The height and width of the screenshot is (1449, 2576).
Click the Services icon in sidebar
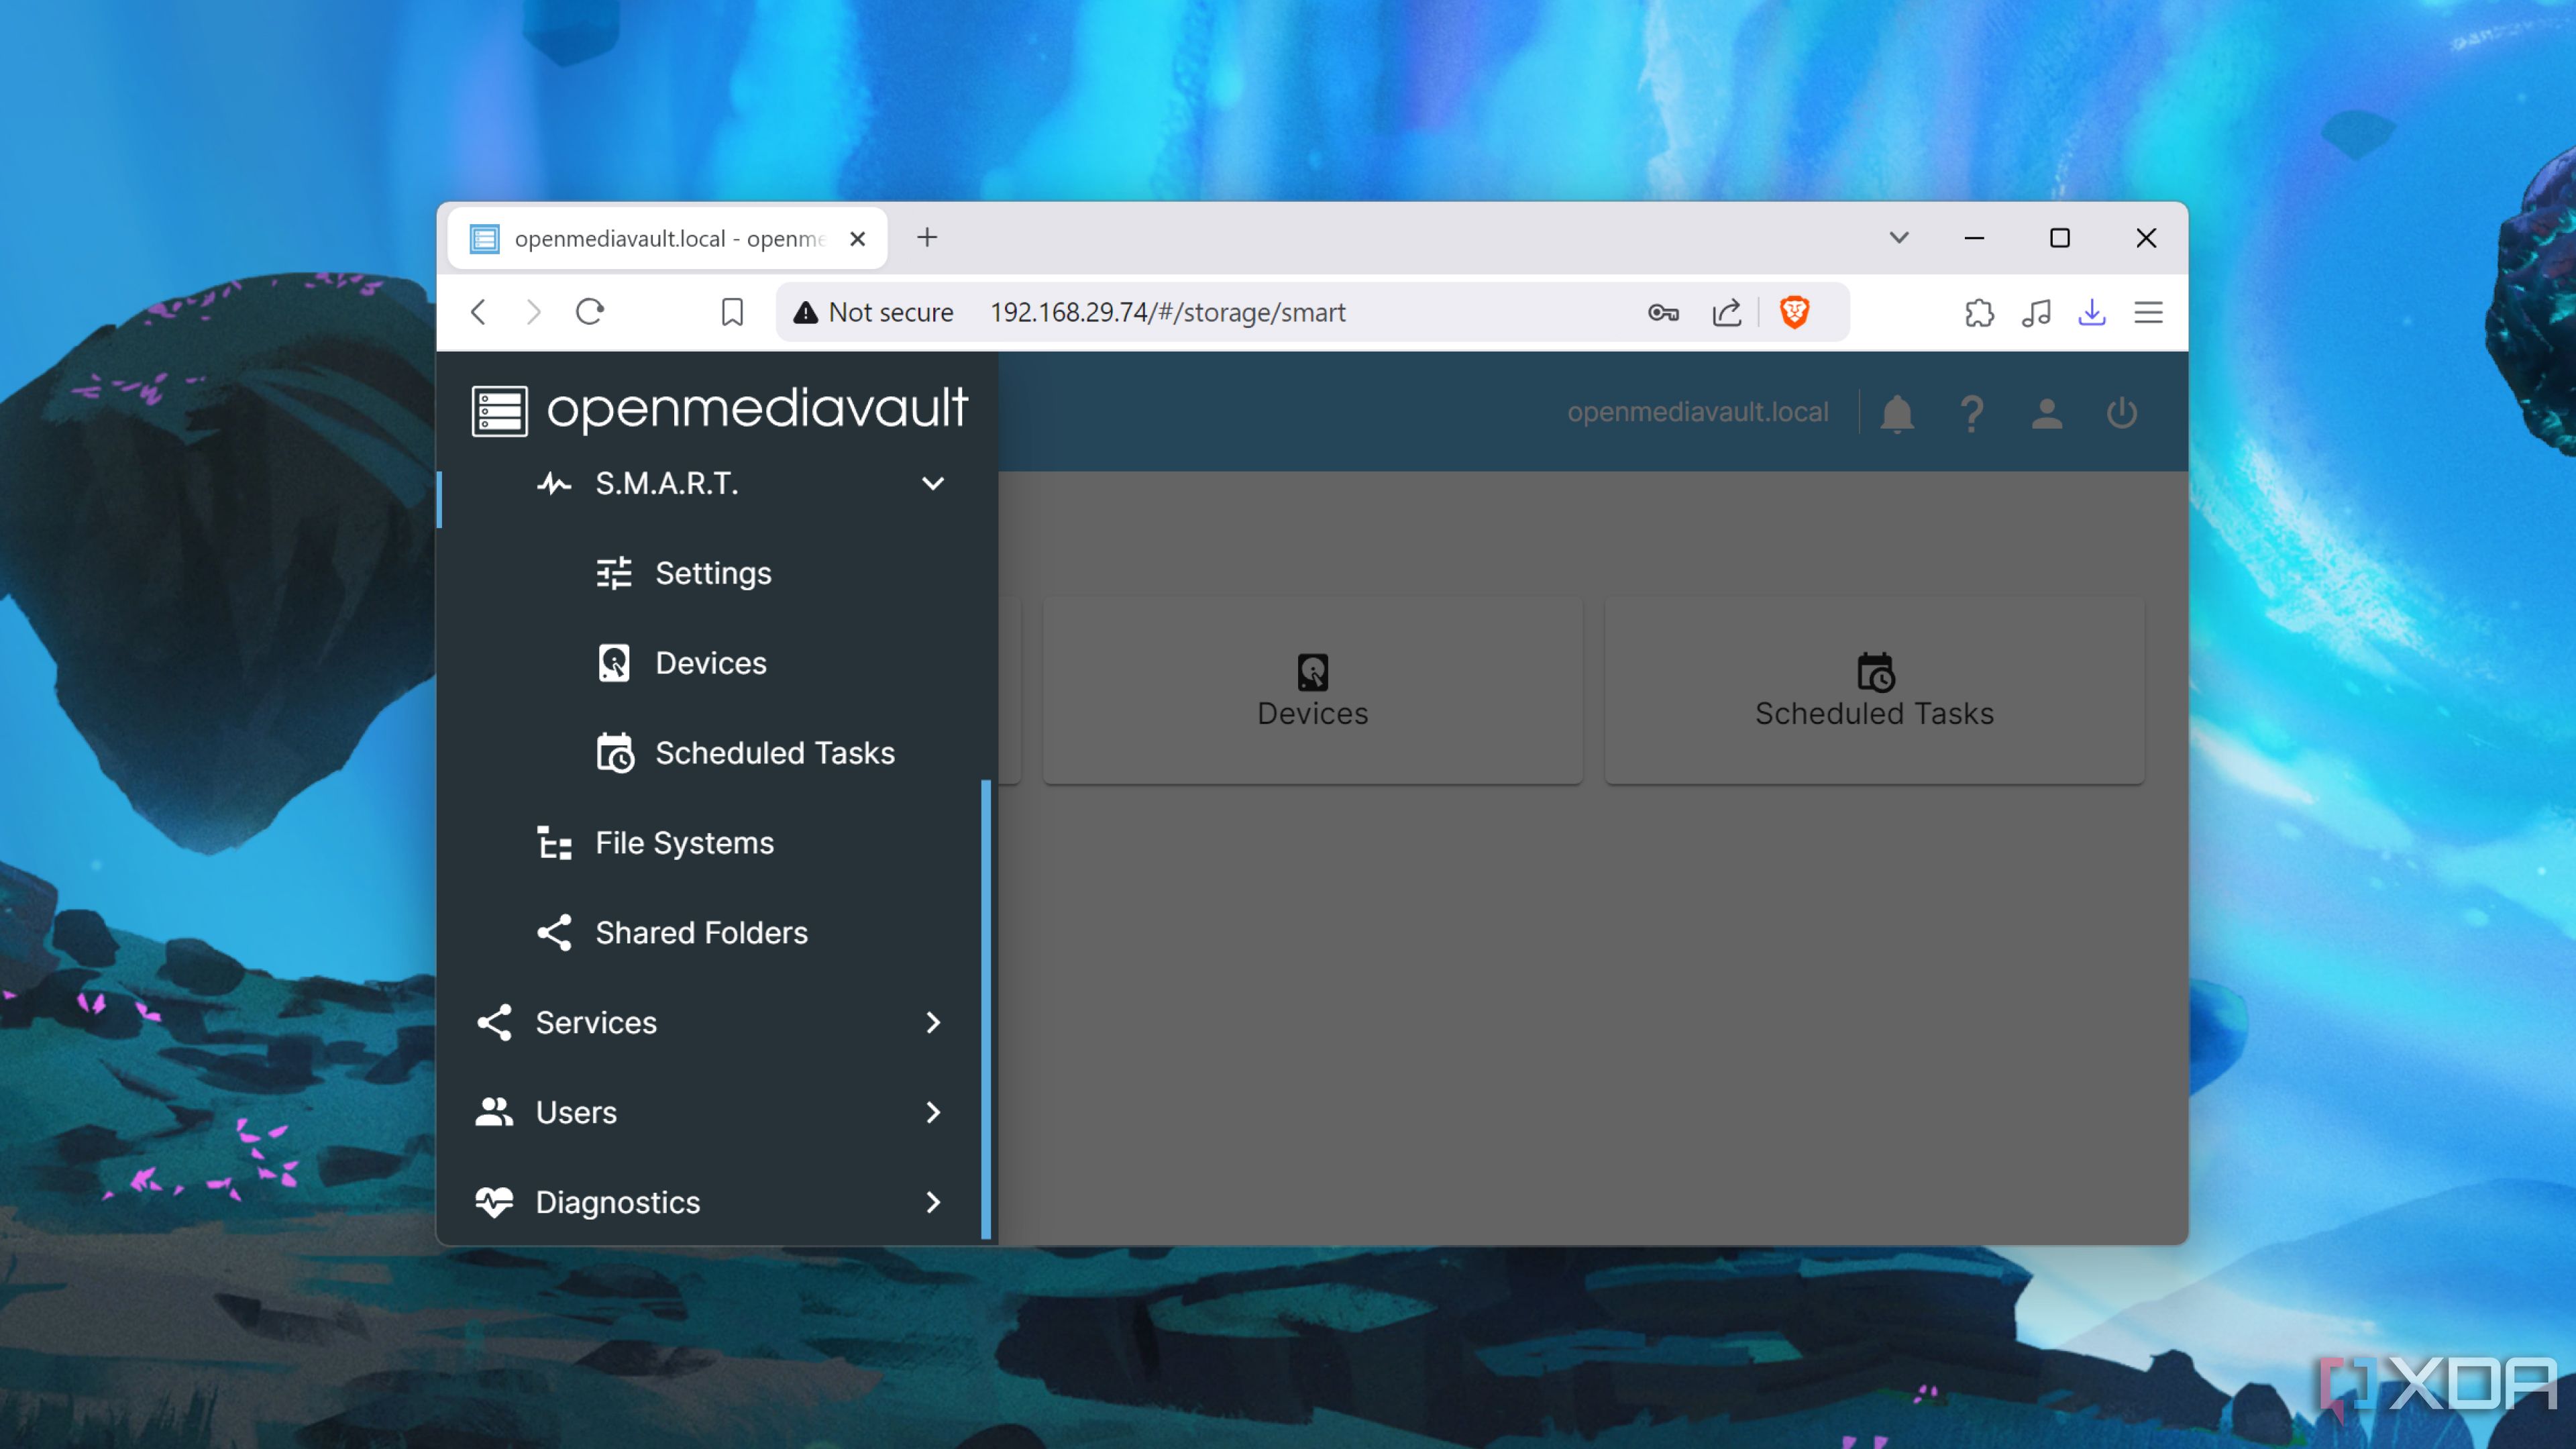click(494, 1022)
